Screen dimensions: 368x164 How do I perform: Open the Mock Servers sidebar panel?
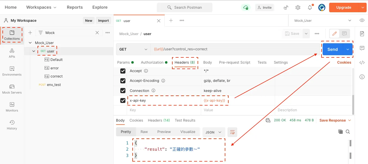12,89
